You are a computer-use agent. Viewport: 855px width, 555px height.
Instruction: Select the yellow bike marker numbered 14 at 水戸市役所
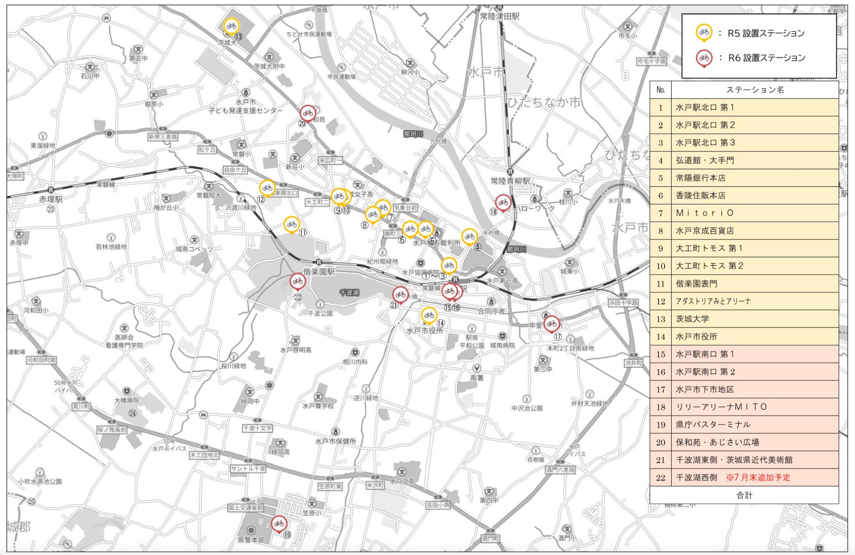click(429, 315)
